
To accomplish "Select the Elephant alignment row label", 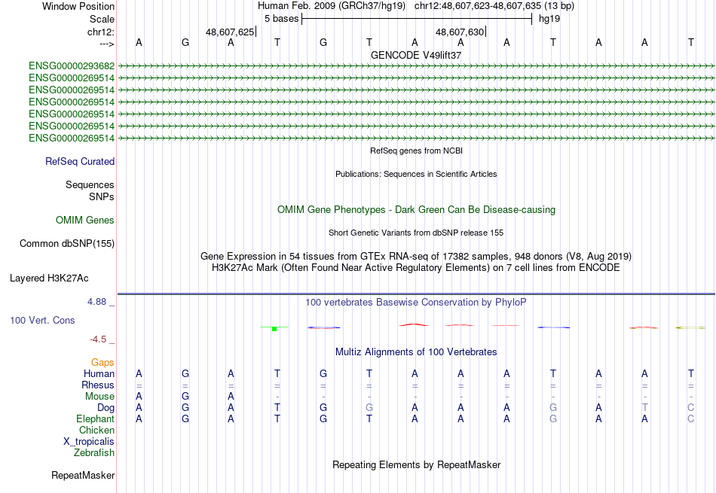I will (x=96, y=418).
